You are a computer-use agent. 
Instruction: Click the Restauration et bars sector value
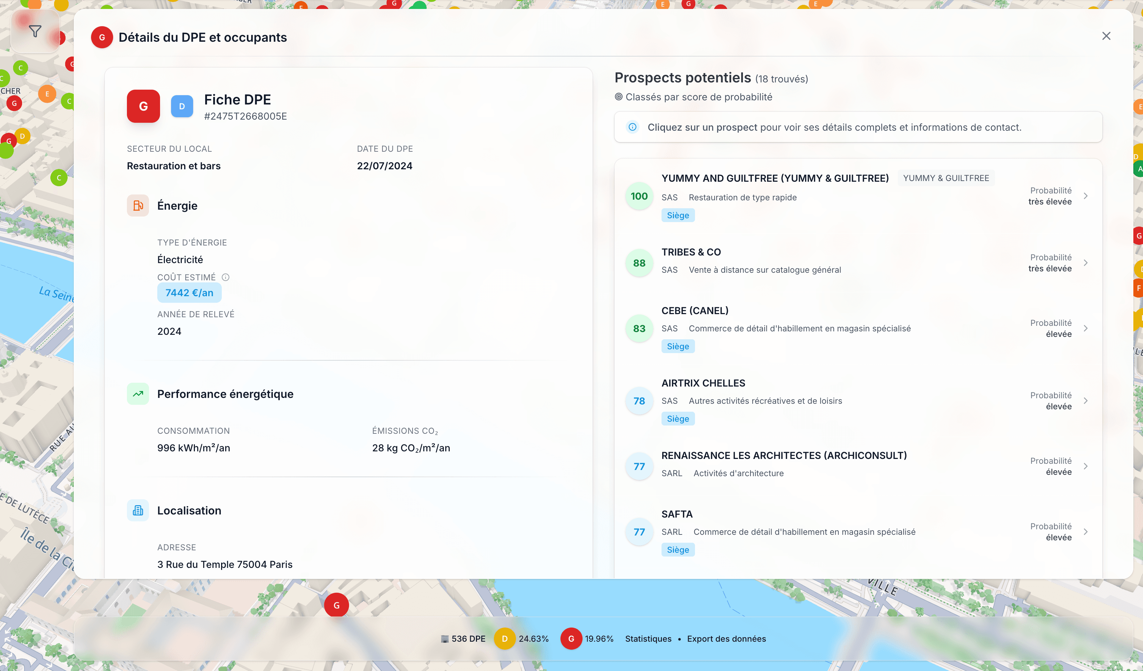click(174, 166)
